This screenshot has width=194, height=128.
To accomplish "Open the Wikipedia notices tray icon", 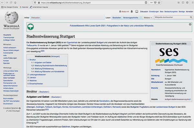I will [x=137, y=12].
